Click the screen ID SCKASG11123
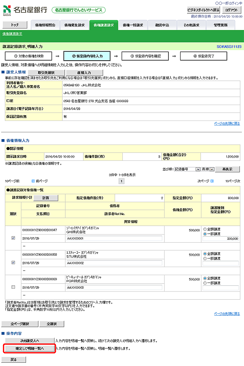Image resolution: width=244 pixels, height=366 pixels. (x=229, y=46)
